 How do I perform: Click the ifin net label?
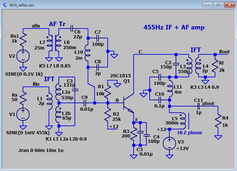(x=36, y=84)
